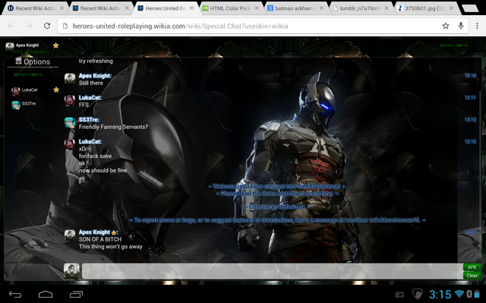Click the browser forward arrow
The height and width of the screenshot is (303, 486).
[x=29, y=26]
